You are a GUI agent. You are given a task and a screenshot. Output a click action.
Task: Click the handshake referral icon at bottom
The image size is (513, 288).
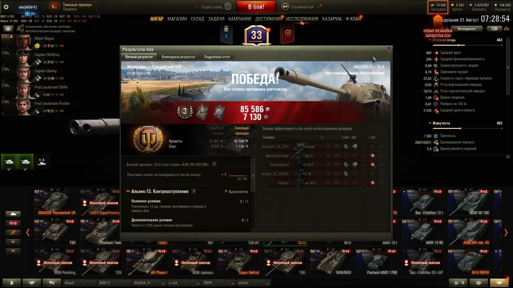(32, 283)
